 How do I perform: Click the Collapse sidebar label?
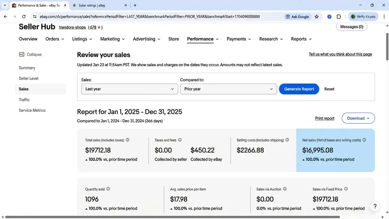click(34, 54)
